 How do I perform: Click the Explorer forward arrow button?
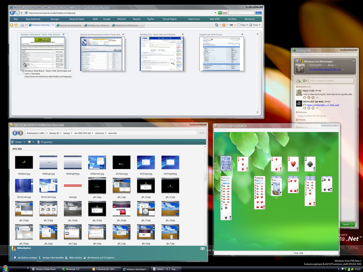20,133
